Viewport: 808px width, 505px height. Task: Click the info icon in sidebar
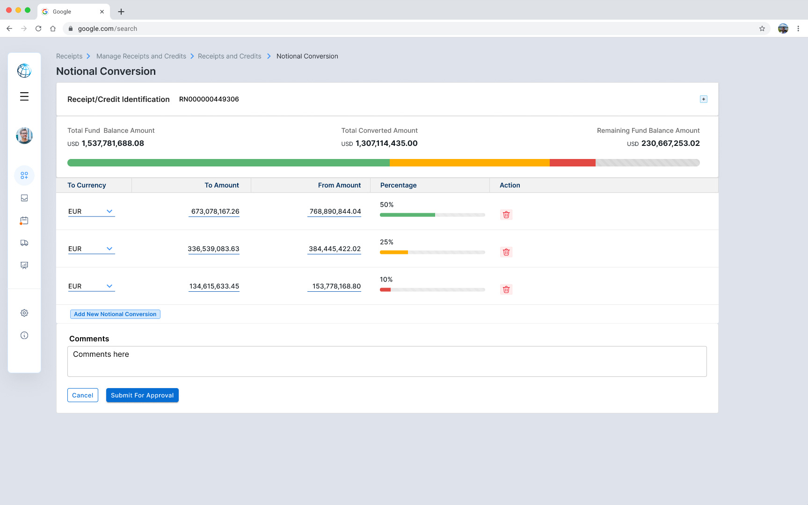(x=24, y=335)
